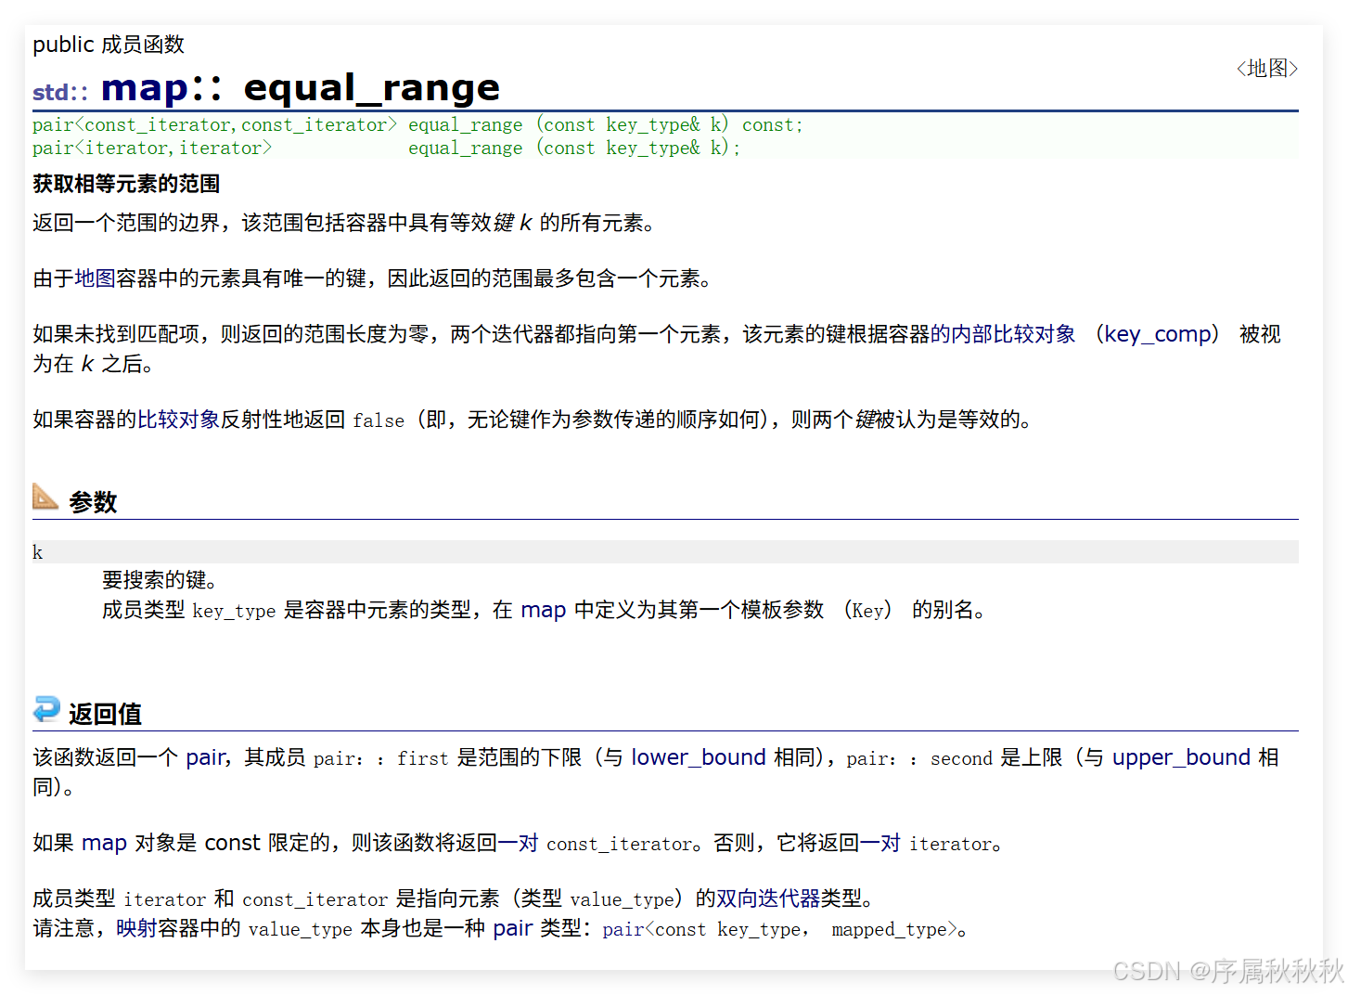The width and height of the screenshot is (1348, 995).
Task: Open the lower_bound link in the return value section
Action: tap(698, 757)
